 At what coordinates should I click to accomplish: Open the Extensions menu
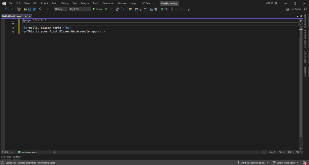click(x=108, y=3)
